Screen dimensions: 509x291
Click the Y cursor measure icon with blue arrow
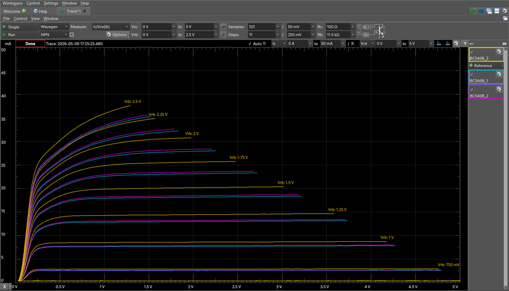point(439,43)
